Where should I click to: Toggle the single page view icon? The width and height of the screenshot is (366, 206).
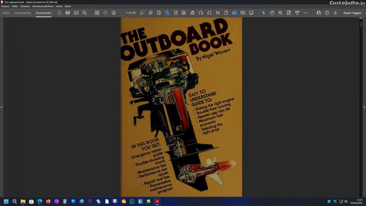click(x=226, y=13)
